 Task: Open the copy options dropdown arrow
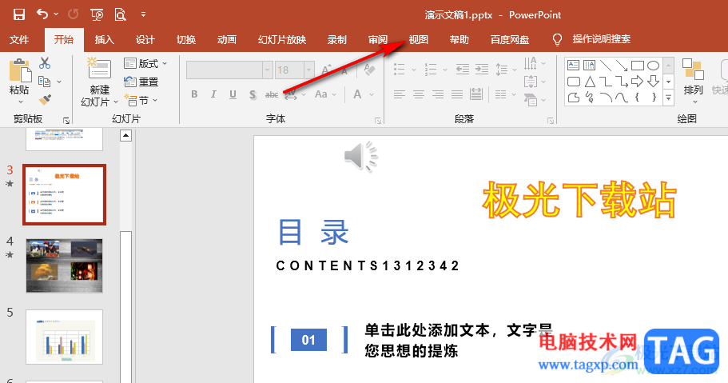click(59, 82)
